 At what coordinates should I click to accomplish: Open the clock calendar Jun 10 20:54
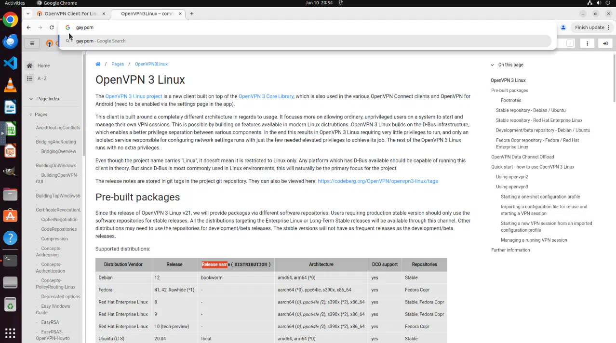[x=319, y=3]
